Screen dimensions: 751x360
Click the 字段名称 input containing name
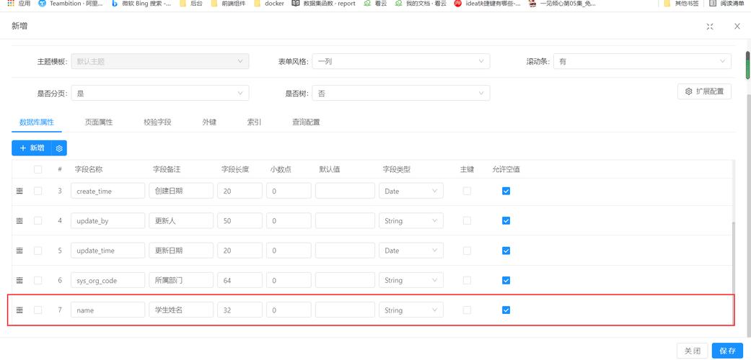pyautogui.click(x=107, y=310)
